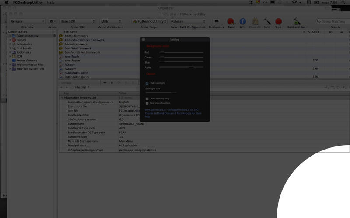350x218 pixels.
Task: Open the Active Target FGDesktopUtility dropdown
Action: (149, 21)
